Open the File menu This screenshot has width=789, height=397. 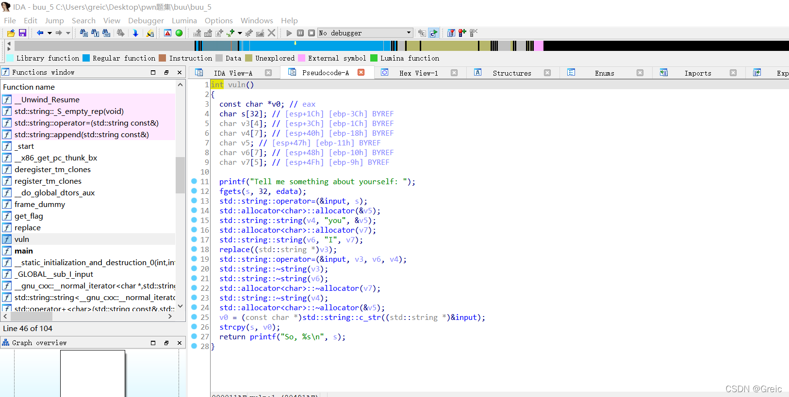[10, 20]
